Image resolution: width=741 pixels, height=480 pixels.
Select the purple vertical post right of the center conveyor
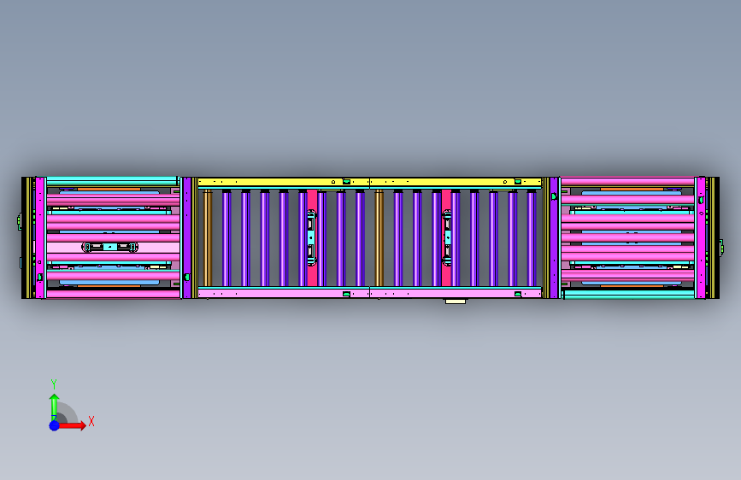[x=554, y=237]
